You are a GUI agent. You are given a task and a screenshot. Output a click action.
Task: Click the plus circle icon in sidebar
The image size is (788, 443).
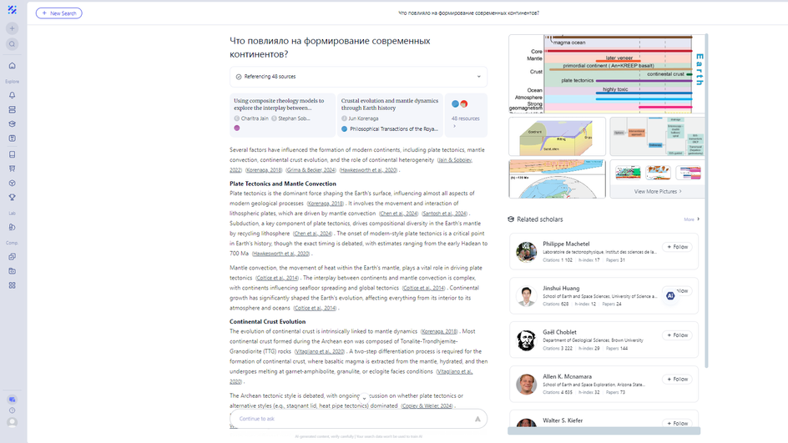coord(12,28)
